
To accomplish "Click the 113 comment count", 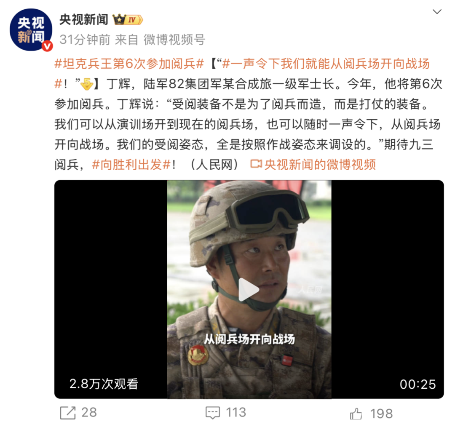I will coord(236,413).
